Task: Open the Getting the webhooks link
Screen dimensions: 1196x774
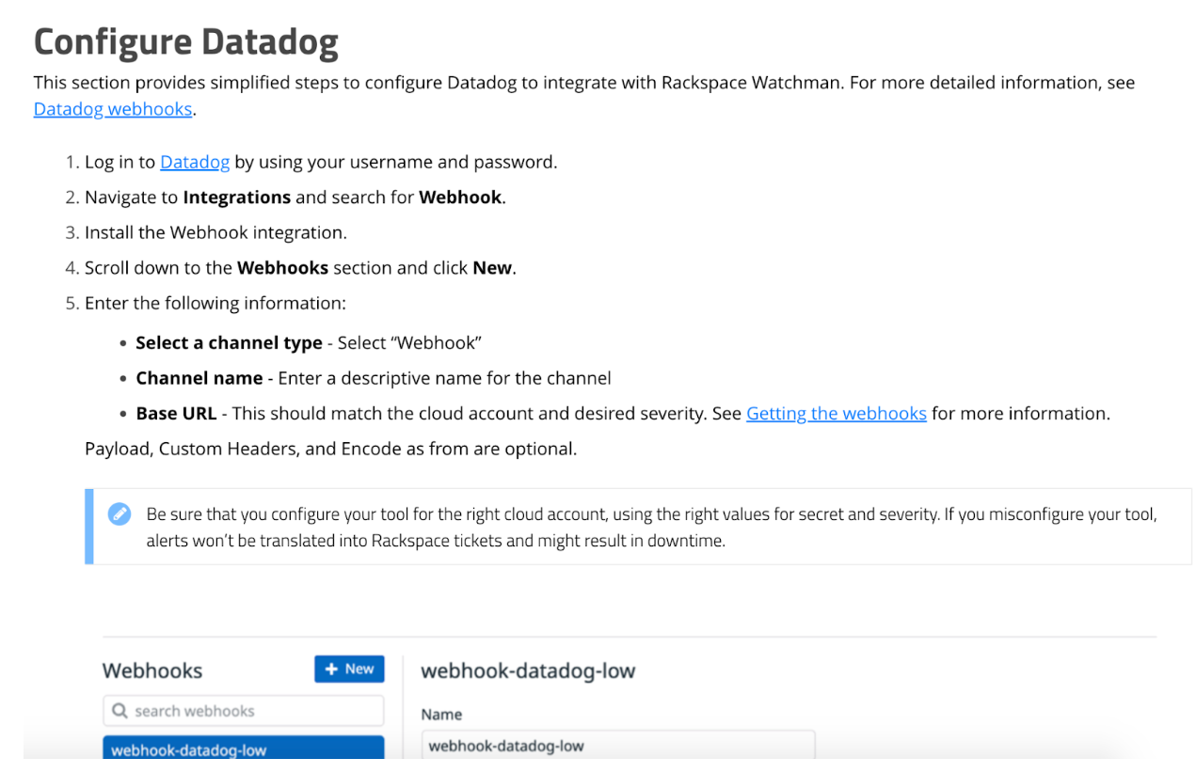Action: (836, 414)
